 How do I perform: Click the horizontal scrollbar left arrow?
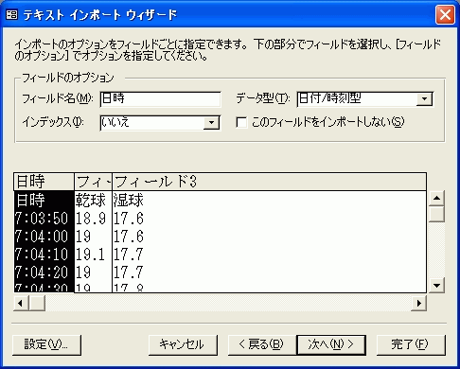(21, 304)
